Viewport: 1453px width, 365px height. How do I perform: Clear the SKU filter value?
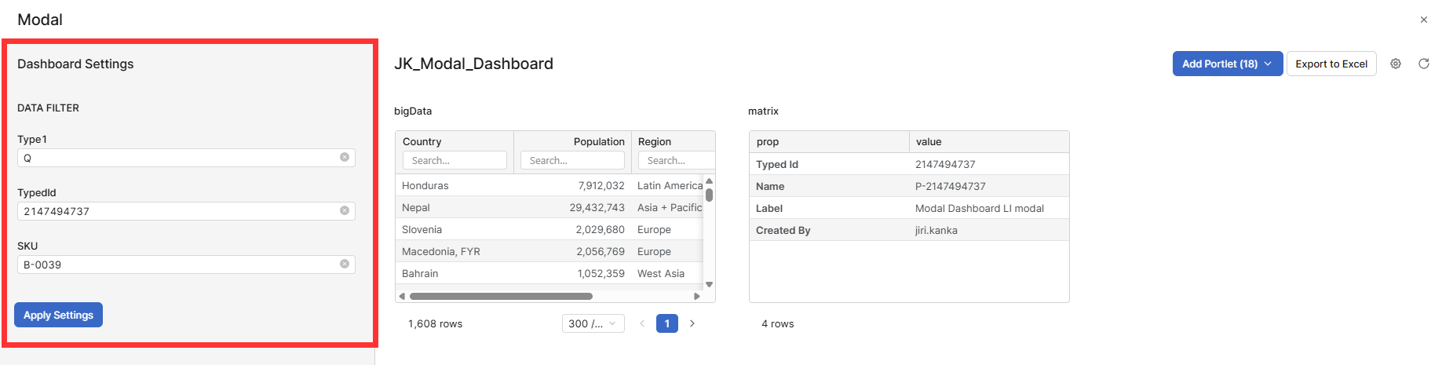344,265
